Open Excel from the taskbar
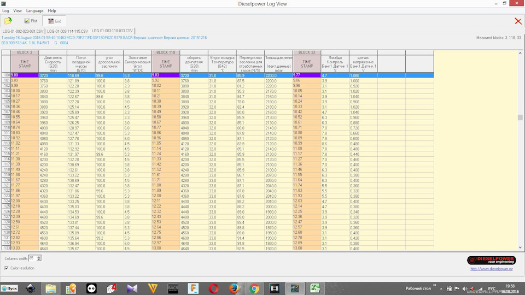Viewport: 525px width, 295px height. [315, 288]
